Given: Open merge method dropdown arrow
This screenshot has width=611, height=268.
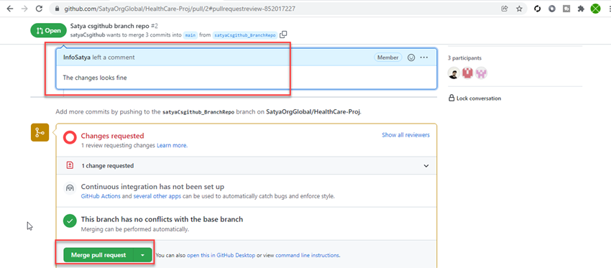Looking at the screenshot, I should click(x=142, y=255).
